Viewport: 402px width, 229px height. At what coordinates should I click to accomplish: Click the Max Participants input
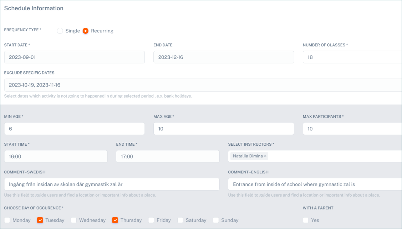click(x=351, y=129)
